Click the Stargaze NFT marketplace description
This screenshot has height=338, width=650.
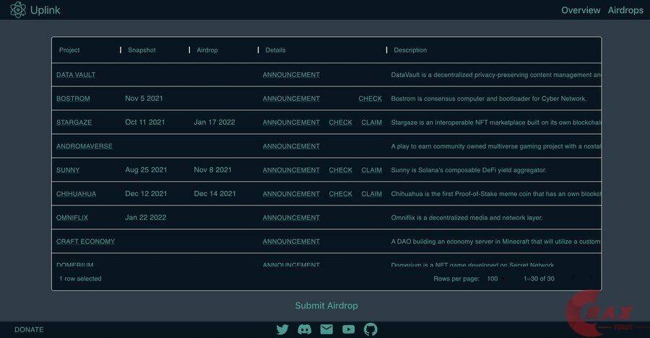(x=495, y=123)
